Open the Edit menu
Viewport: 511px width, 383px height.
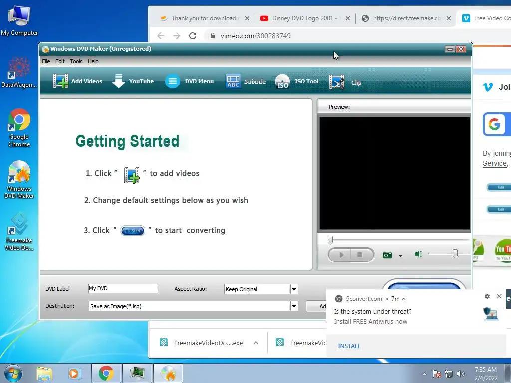(60, 61)
